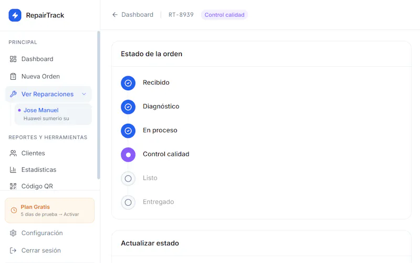This screenshot has height=263, width=420.
Task: Click the Entregado step label
Action: [x=159, y=202]
